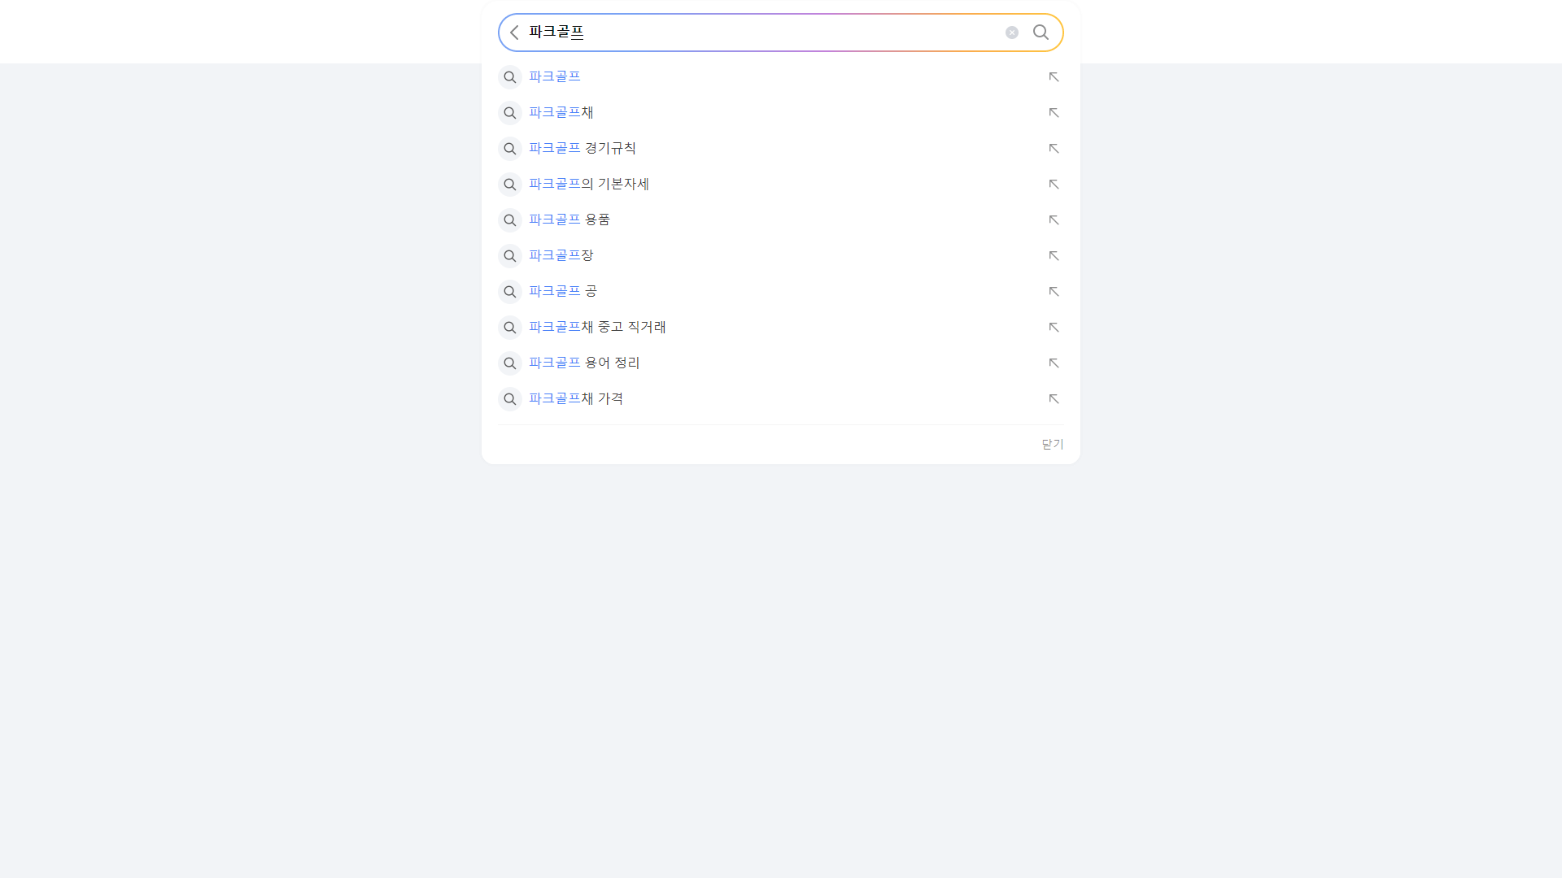Click the 닫기 link to close suggestions
The height and width of the screenshot is (878, 1562).
click(1051, 444)
